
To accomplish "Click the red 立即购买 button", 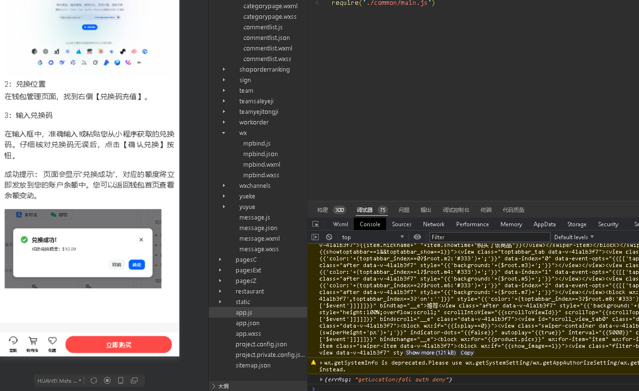I will [x=118, y=345].
